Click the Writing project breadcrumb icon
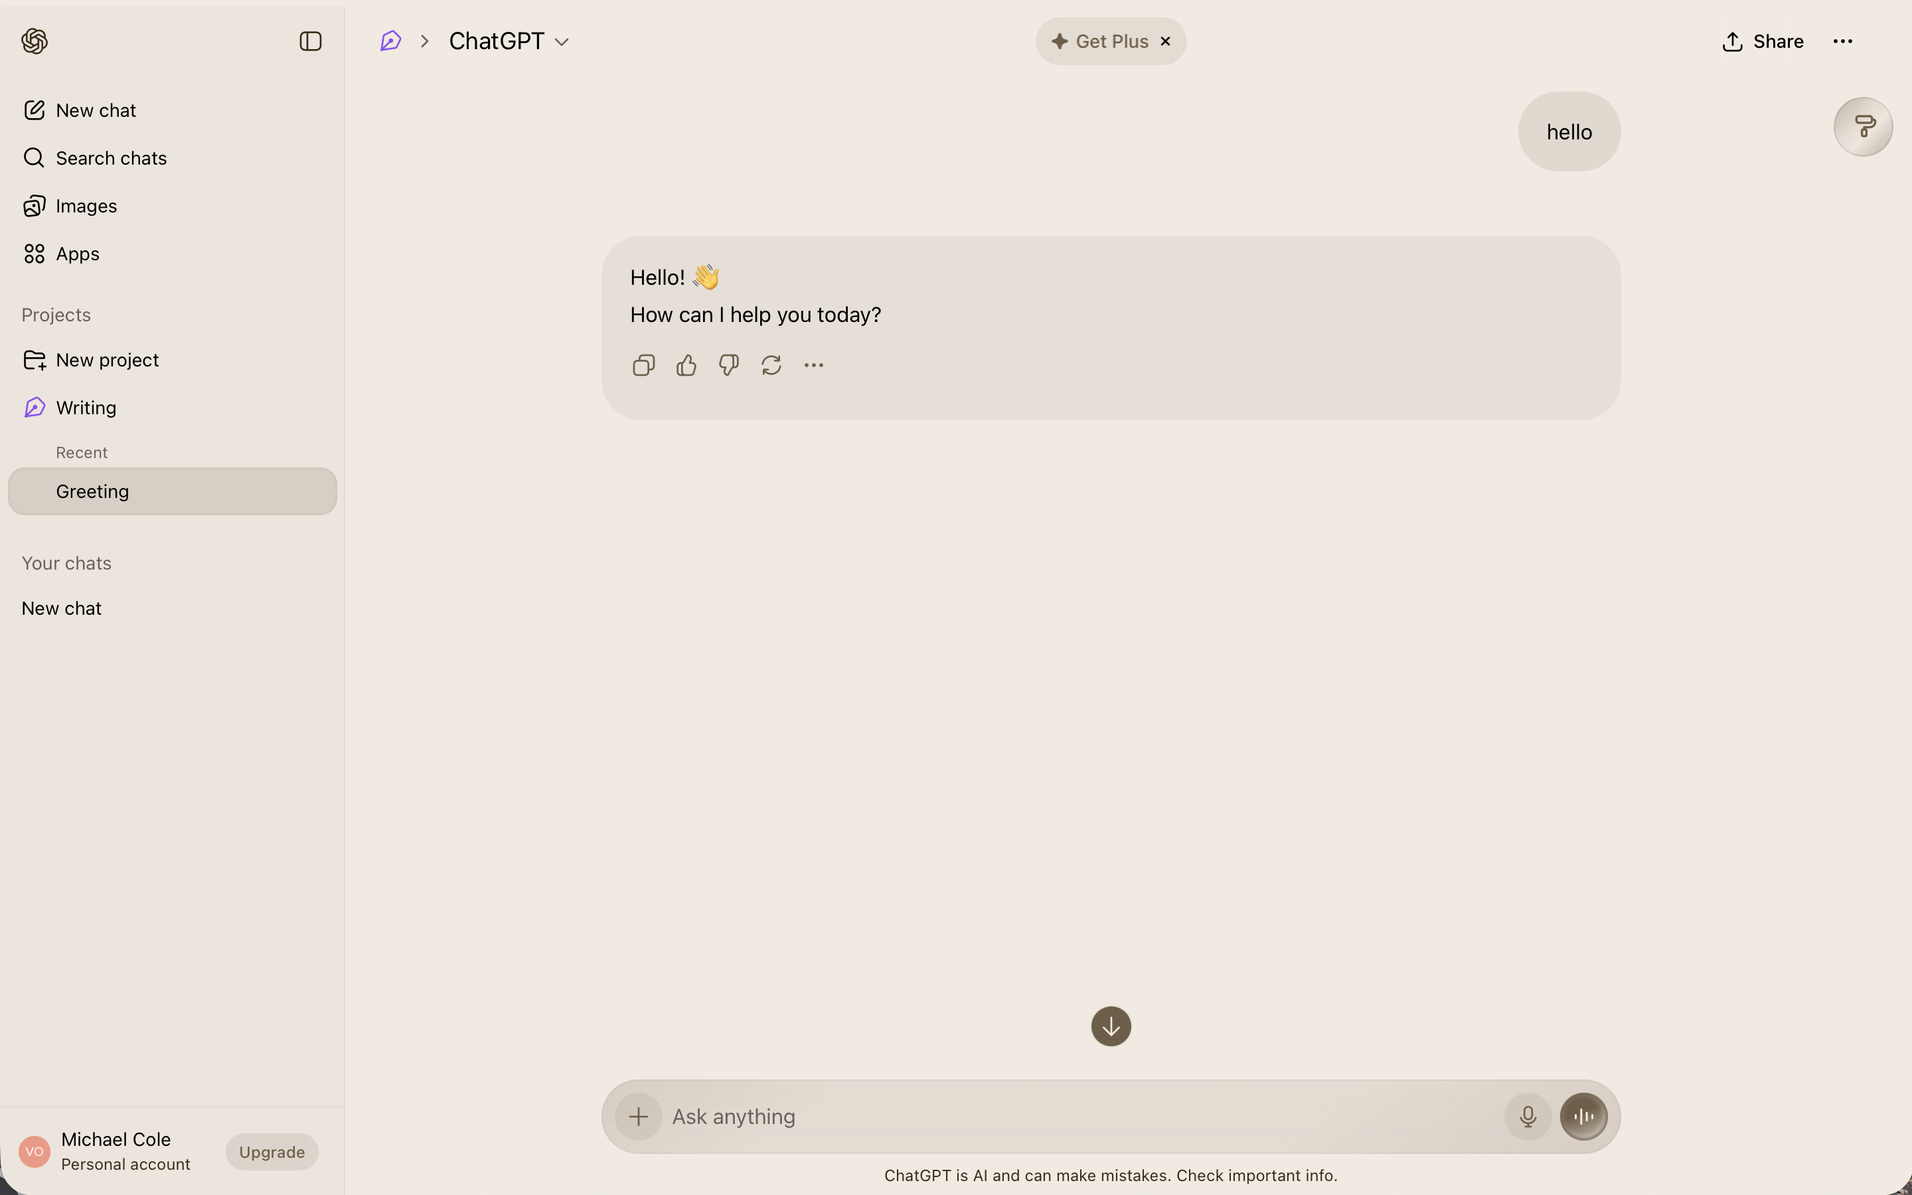The image size is (1912, 1195). [x=390, y=41]
